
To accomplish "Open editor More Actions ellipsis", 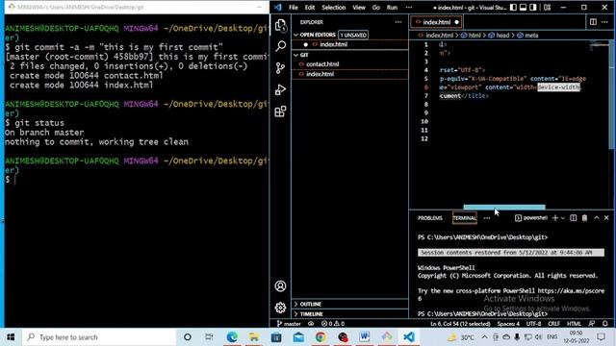I will click(x=604, y=22).
